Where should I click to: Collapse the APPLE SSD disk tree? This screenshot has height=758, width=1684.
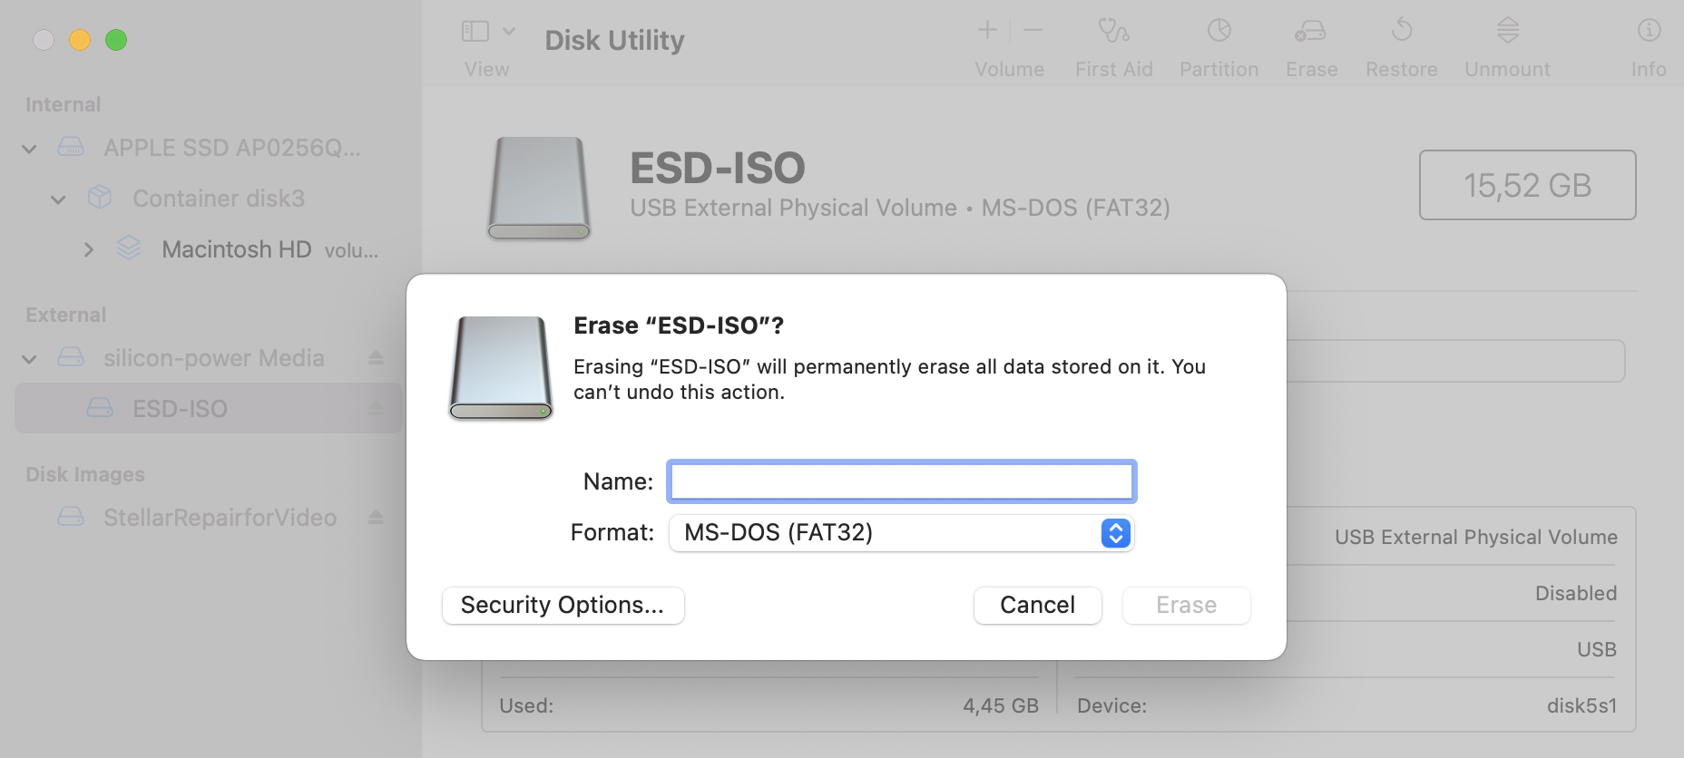click(29, 149)
